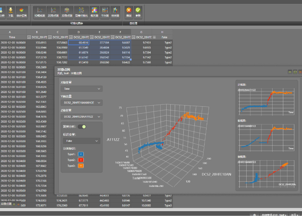Toggle the 聚类分析 clustering switch
The width and height of the screenshot is (302, 216).
click(x=82, y=127)
